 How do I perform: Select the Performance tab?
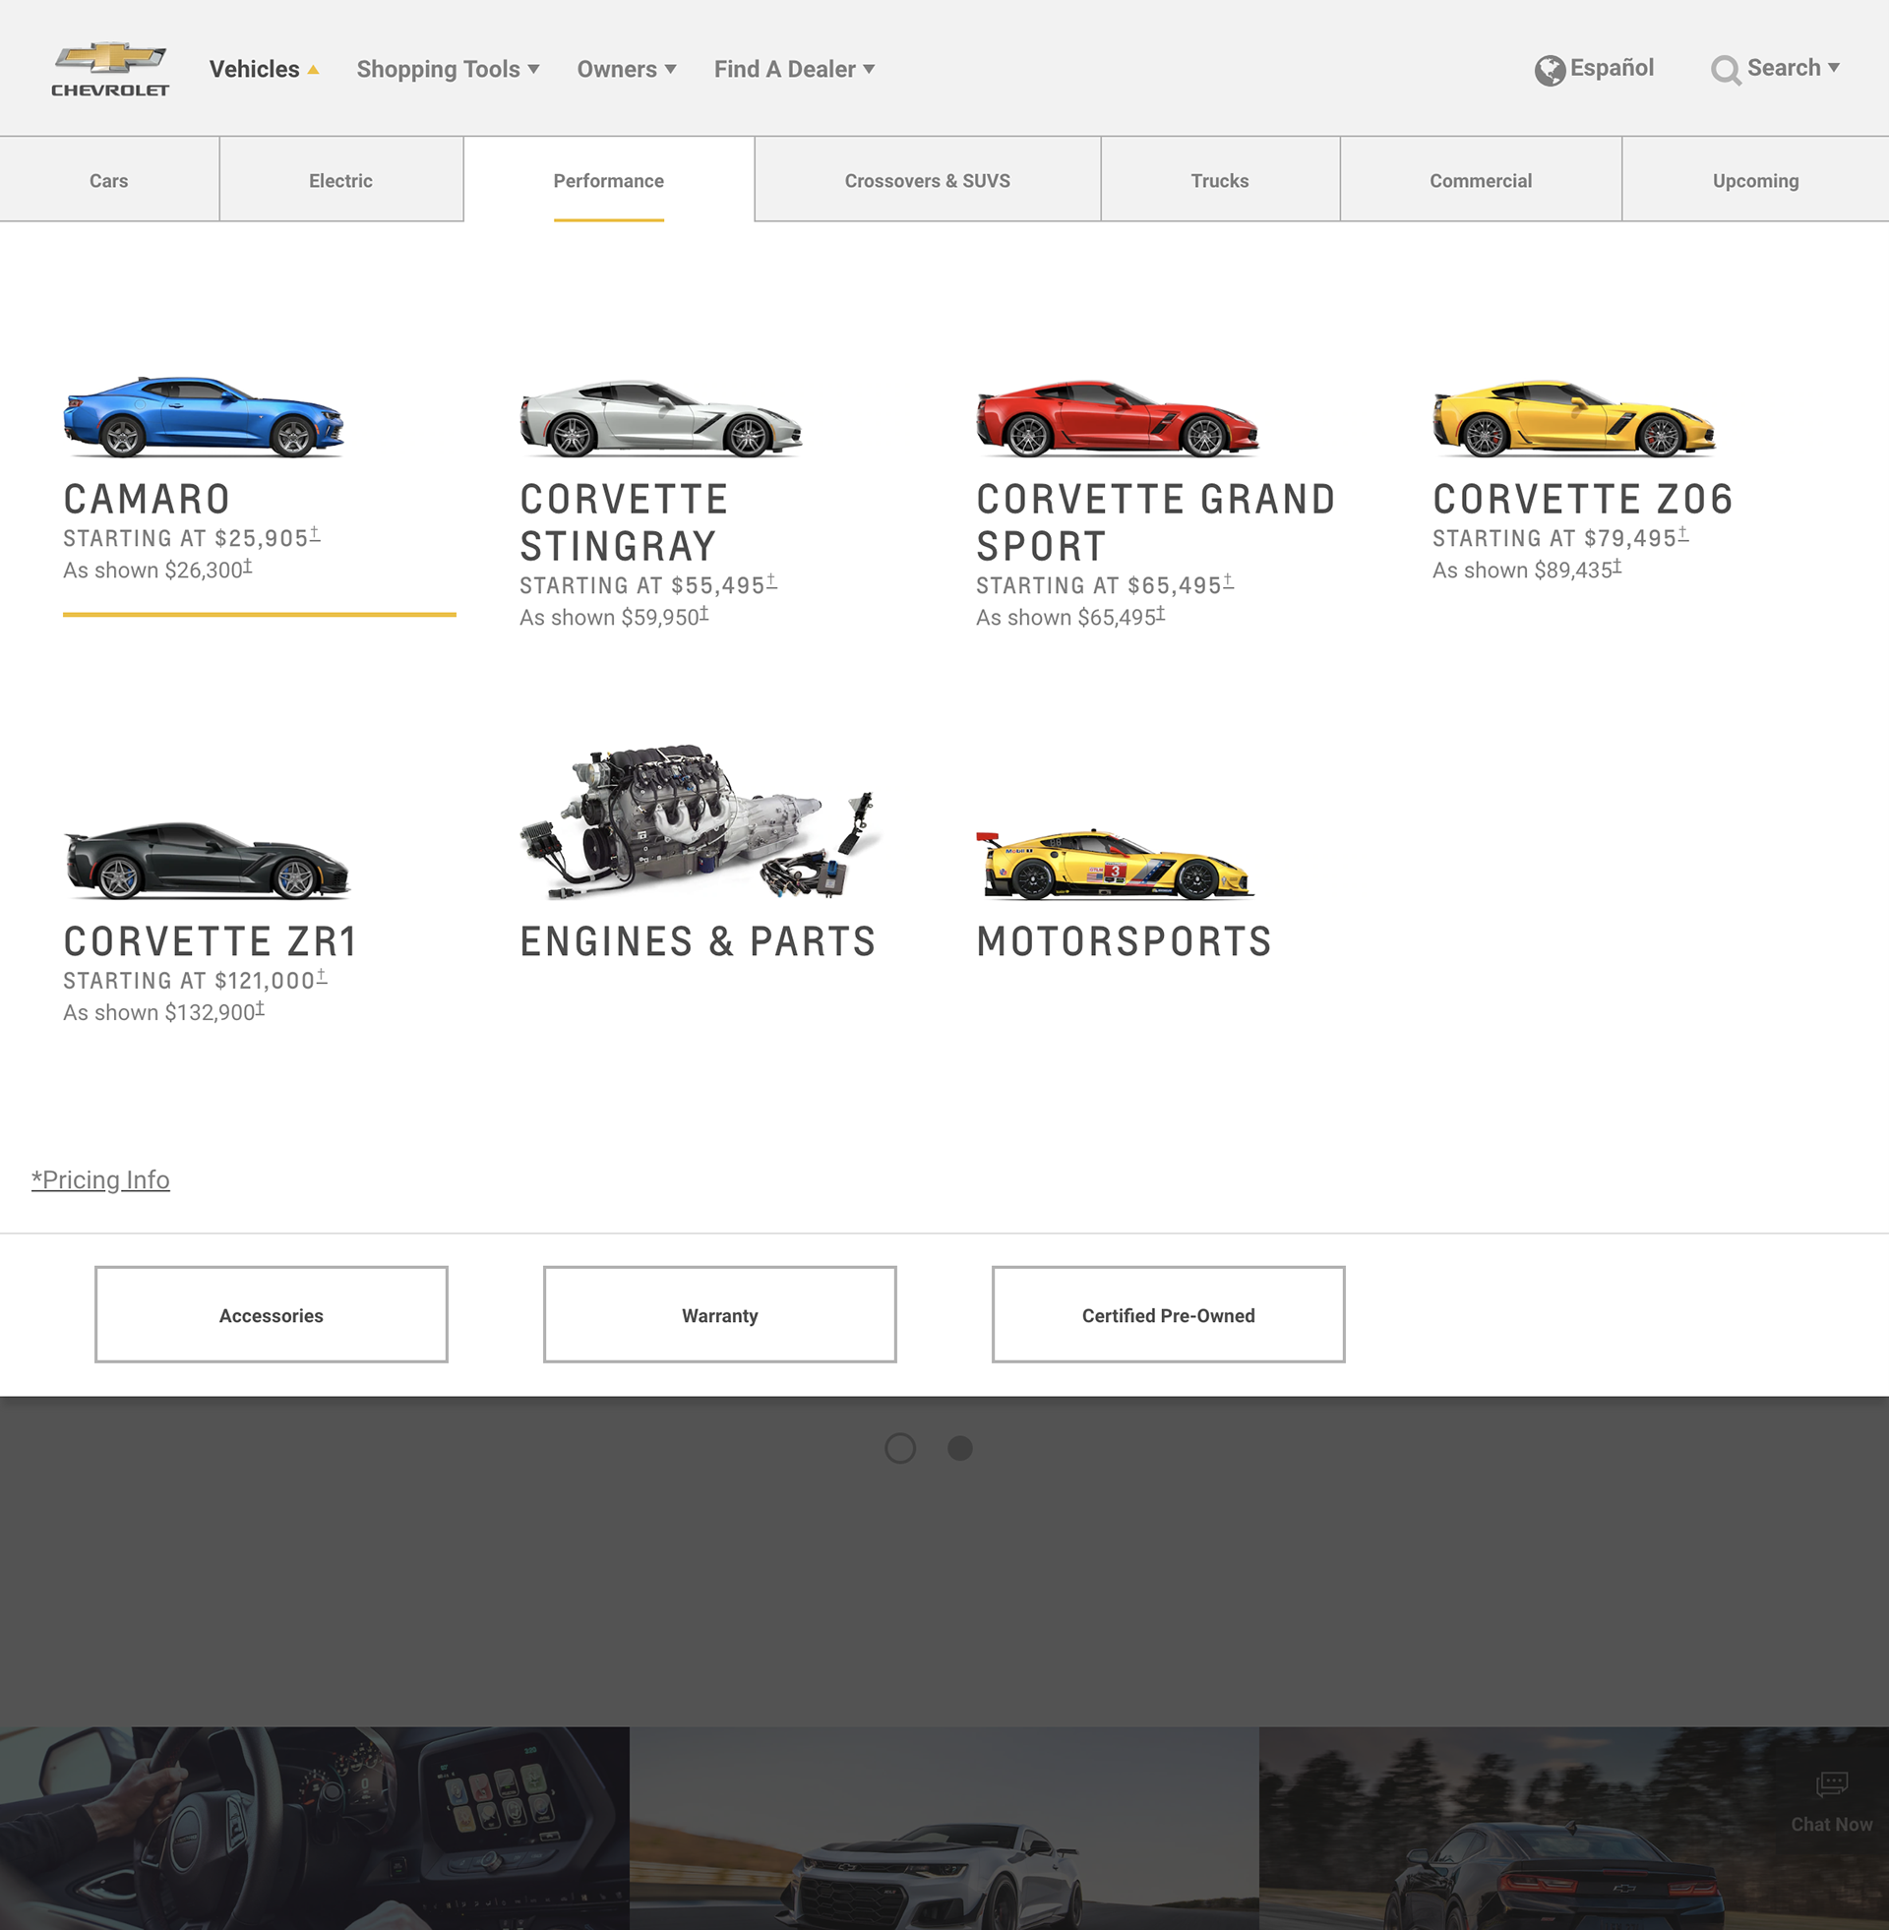(x=608, y=179)
